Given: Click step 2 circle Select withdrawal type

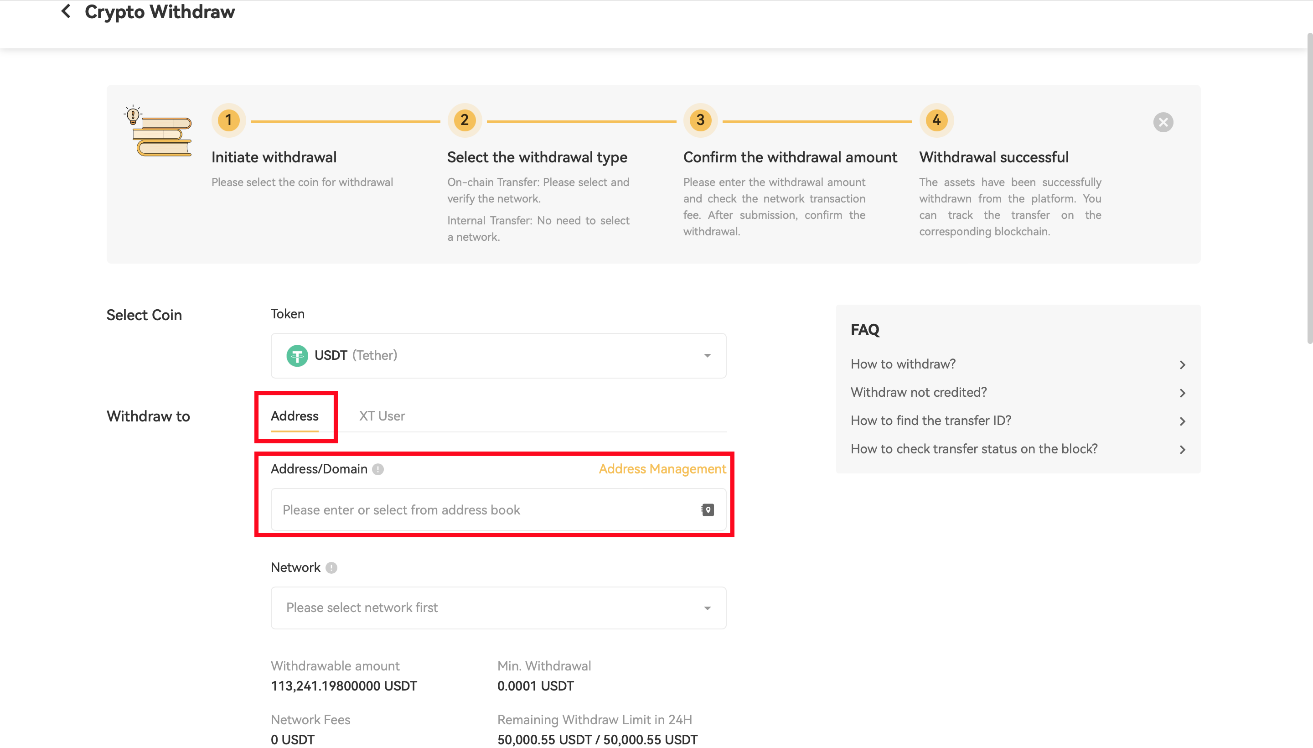Looking at the screenshot, I should coord(464,120).
